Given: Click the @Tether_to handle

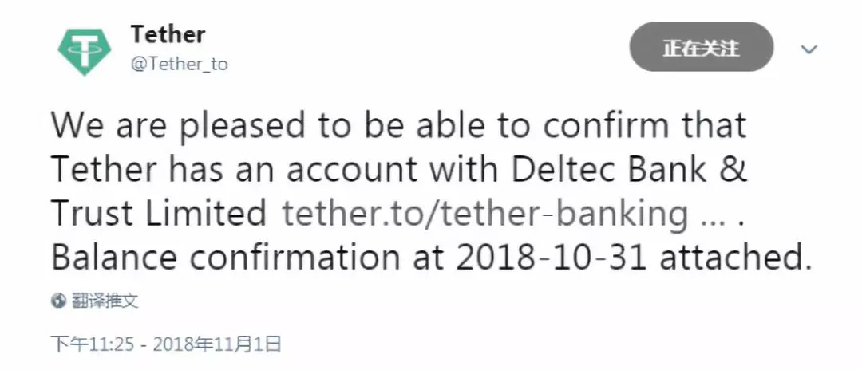Looking at the screenshot, I should [179, 65].
